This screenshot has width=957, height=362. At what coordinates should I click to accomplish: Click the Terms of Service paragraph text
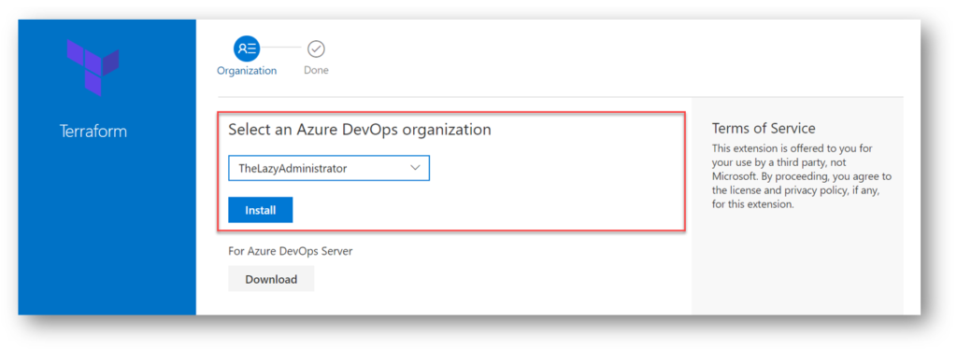(x=801, y=176)
